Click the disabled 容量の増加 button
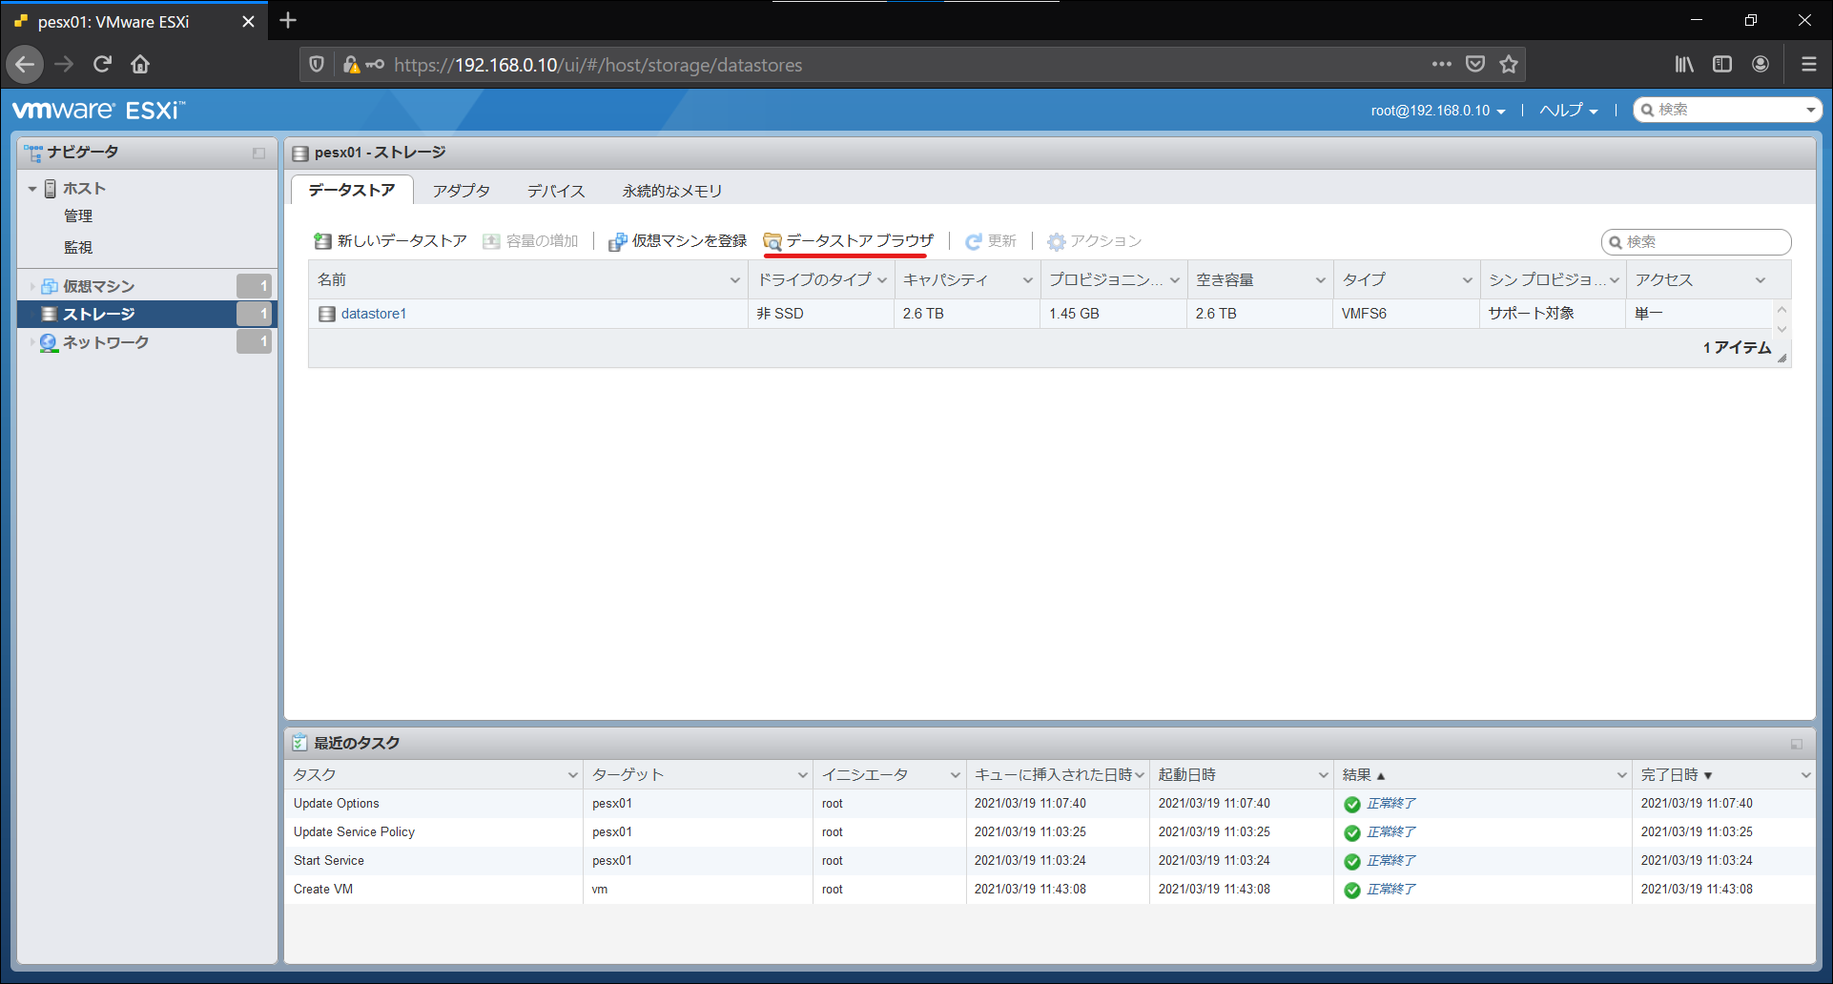The image size is (1833, 984). 530,241
